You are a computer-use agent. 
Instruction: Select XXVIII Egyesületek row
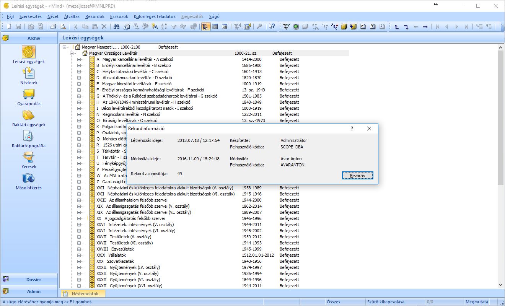pos(115,249)
